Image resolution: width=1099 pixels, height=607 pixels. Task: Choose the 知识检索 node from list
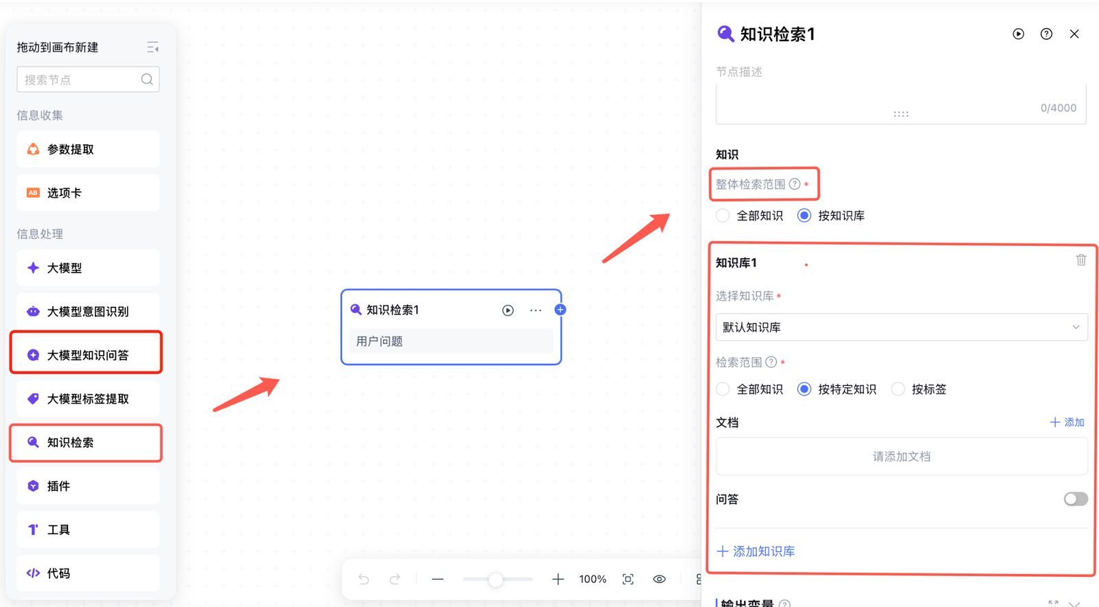coord(87,442)
